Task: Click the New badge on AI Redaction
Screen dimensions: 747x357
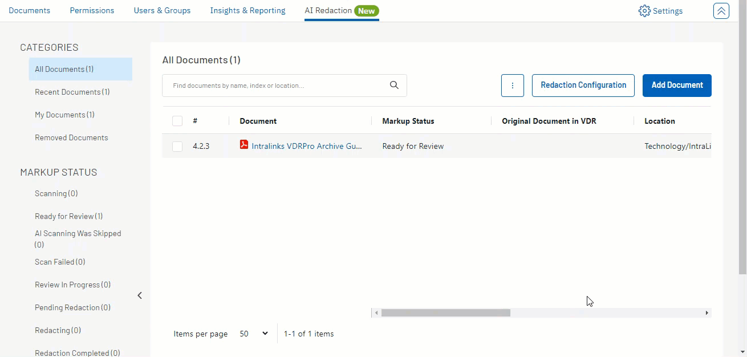Action: click(x=367, y=11)
